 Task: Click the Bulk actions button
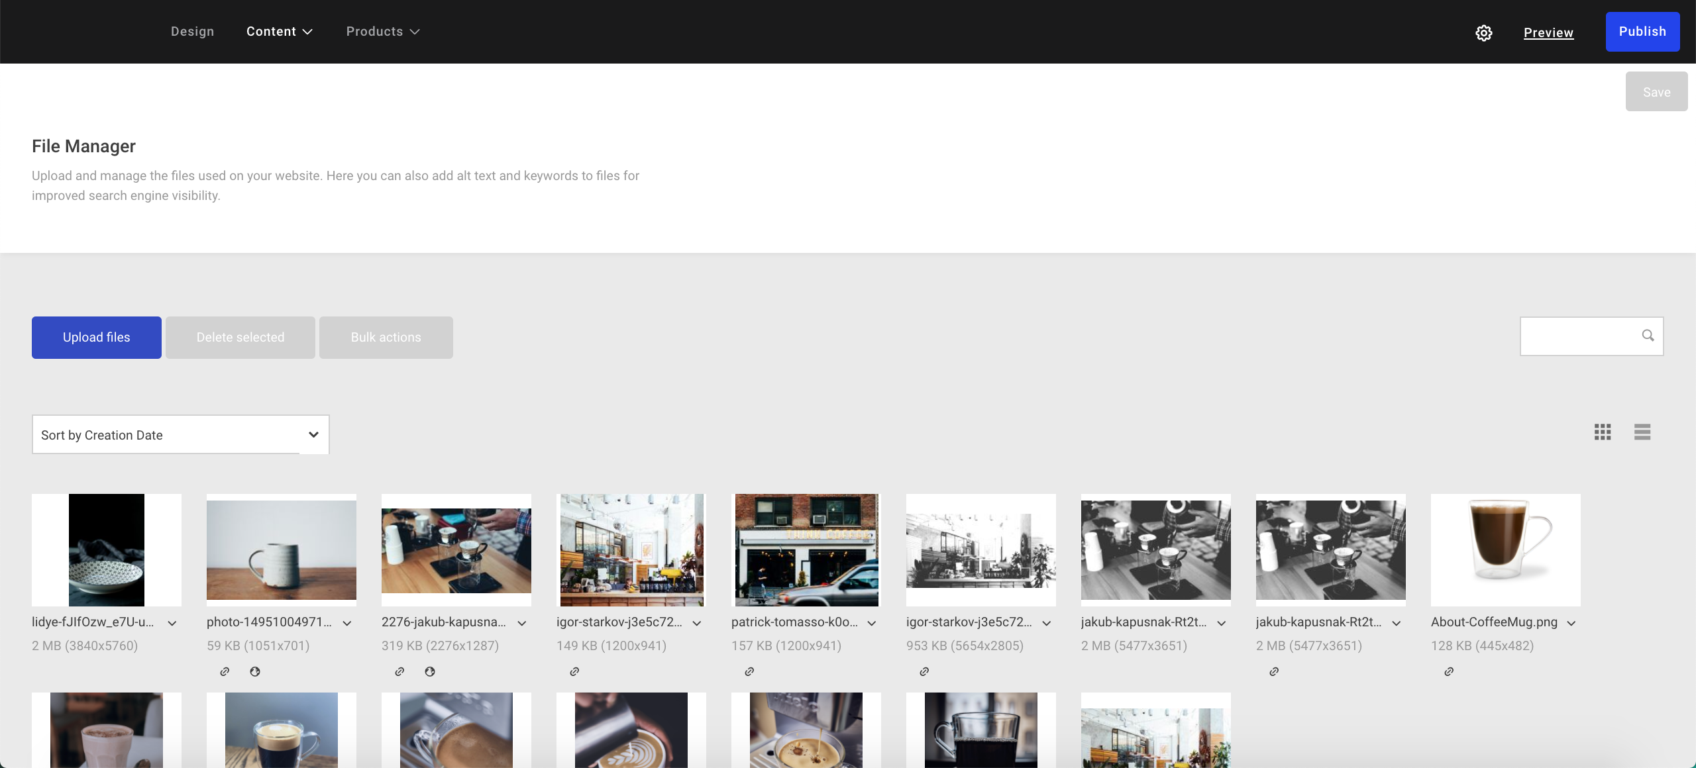pos(386,338)
